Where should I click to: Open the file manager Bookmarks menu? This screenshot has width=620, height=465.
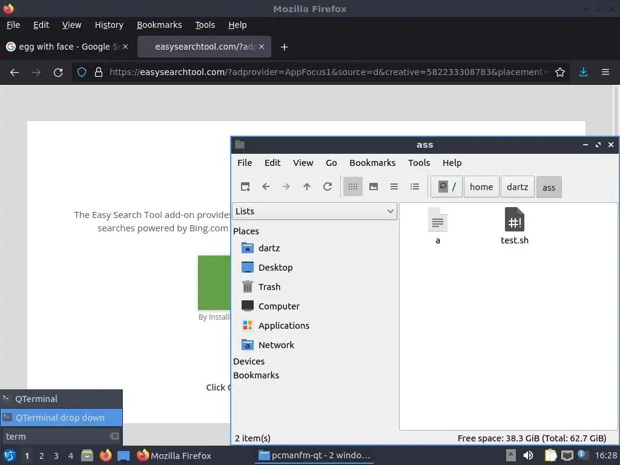click(372, 163)
